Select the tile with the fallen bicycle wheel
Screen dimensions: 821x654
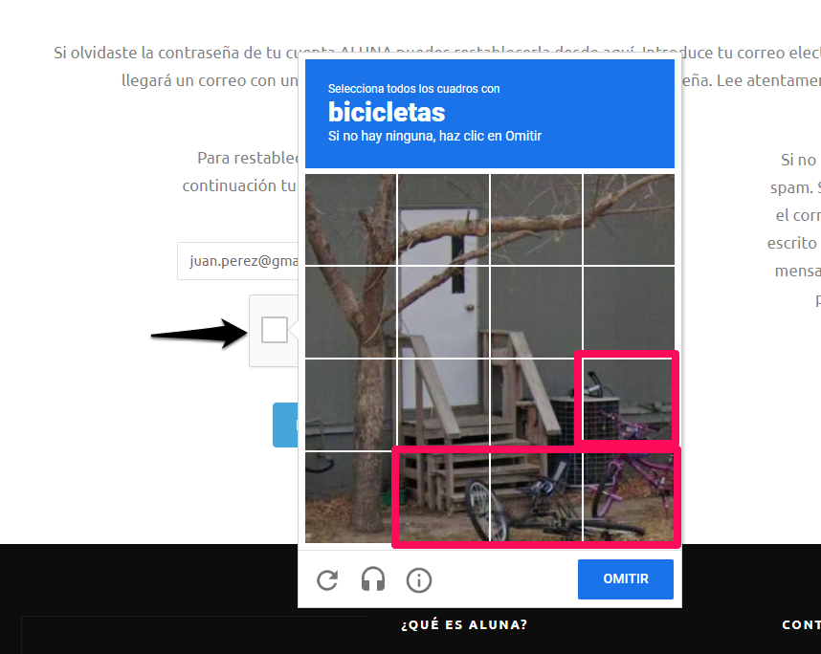(x=536, y=497)
